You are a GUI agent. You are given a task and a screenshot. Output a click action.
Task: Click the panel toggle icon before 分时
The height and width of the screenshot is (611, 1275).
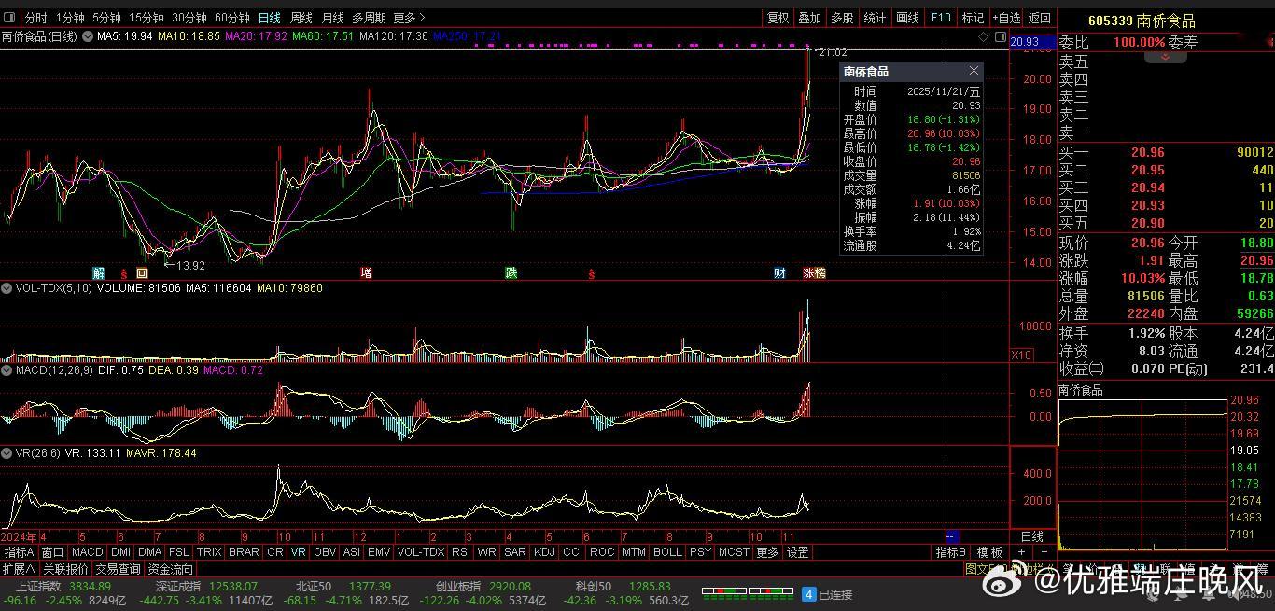[x=10, y=18]
